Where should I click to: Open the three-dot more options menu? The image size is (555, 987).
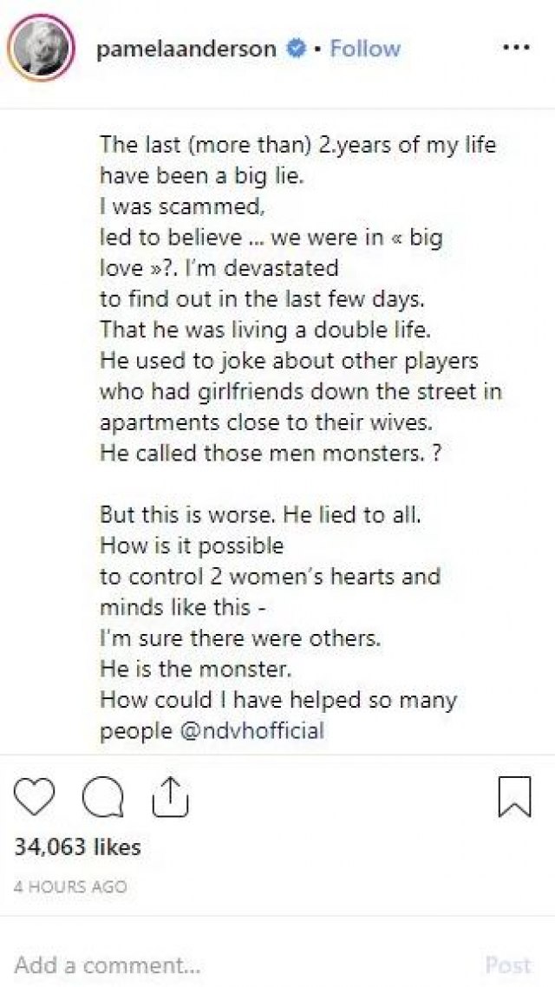[516, 49]
